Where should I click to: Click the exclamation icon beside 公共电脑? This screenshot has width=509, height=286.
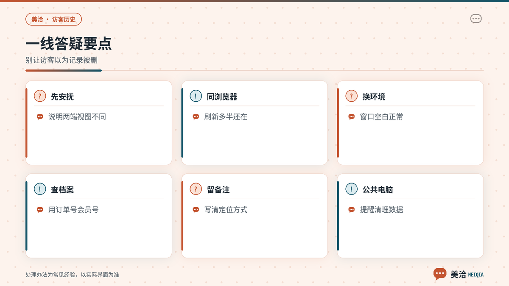[351, 189]
